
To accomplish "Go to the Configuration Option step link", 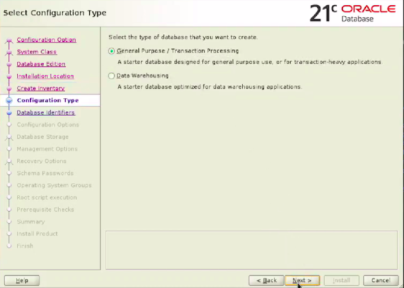I will pos(47,40).
